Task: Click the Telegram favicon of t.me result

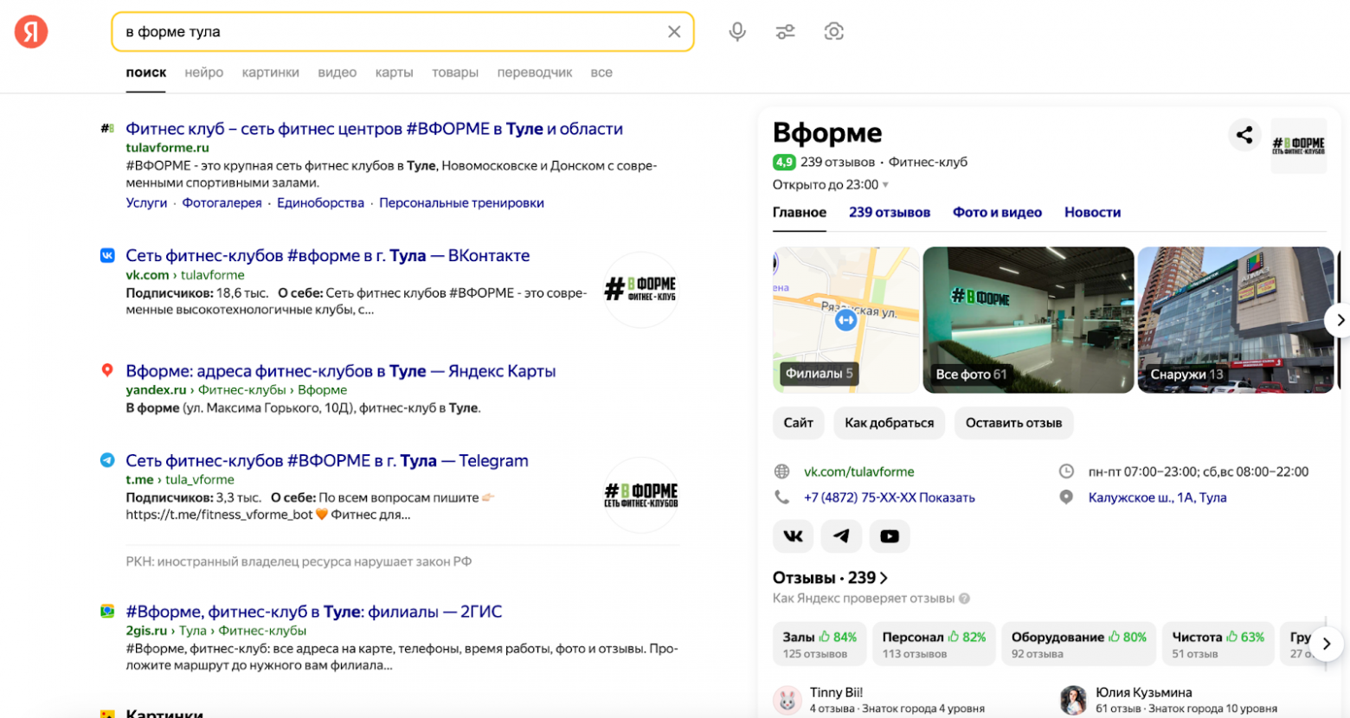Action: (x=107, y=460)
